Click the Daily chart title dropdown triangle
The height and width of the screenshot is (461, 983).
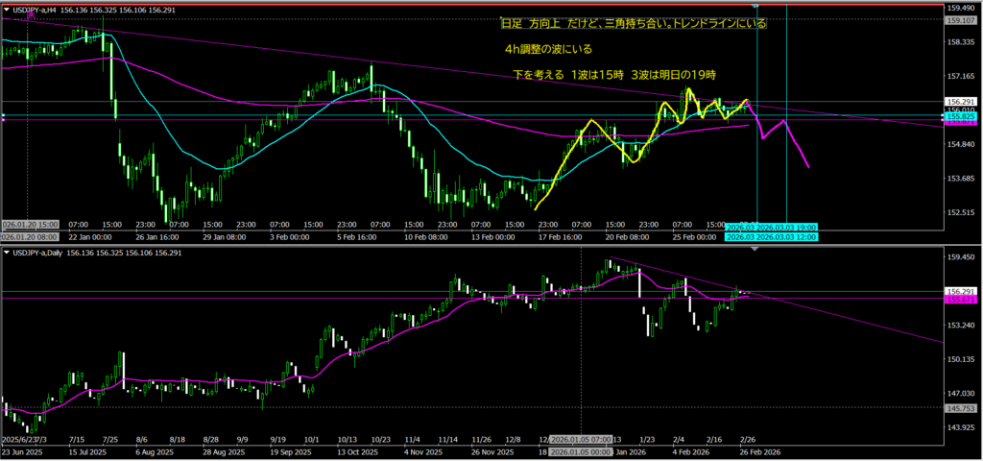pyautogui.click(x=8, y=253)
